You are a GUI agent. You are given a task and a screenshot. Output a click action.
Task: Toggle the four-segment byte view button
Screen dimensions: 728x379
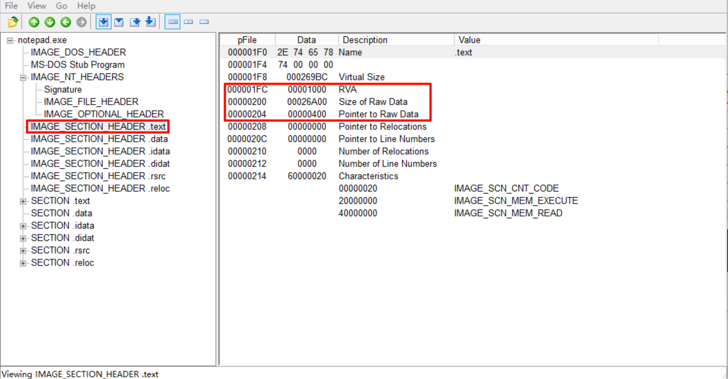(x=173, y=22)
